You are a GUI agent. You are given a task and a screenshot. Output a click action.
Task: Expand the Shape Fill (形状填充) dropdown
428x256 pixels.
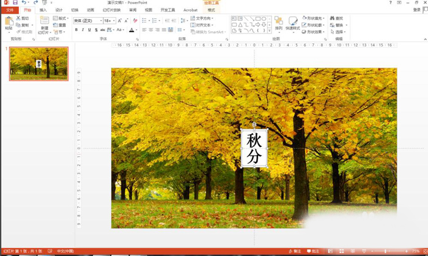323,18
